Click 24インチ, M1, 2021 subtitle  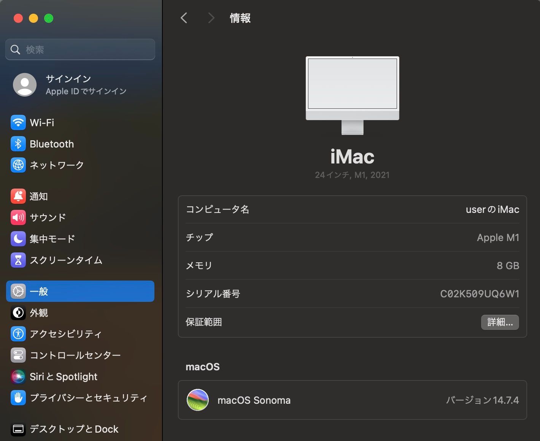[353, 175]
